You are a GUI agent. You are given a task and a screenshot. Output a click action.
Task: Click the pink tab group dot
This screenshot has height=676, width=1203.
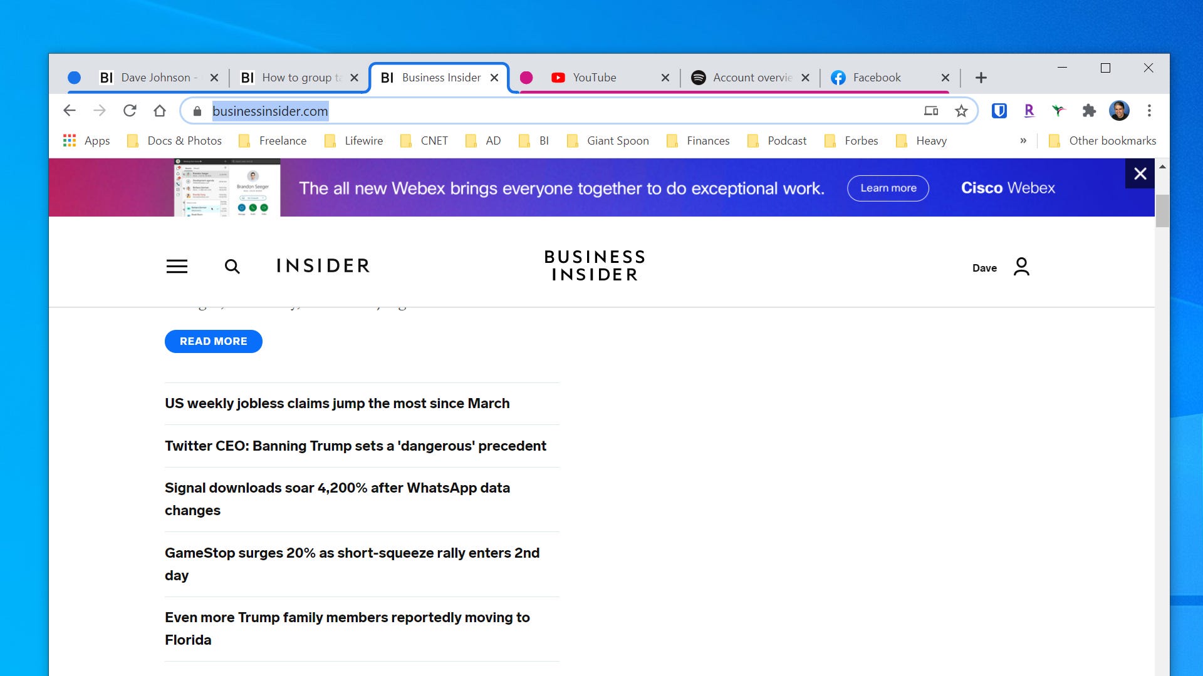click(526, 78)
